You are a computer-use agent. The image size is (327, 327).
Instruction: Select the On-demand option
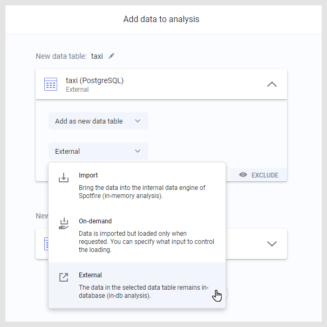tap(96, 221)
